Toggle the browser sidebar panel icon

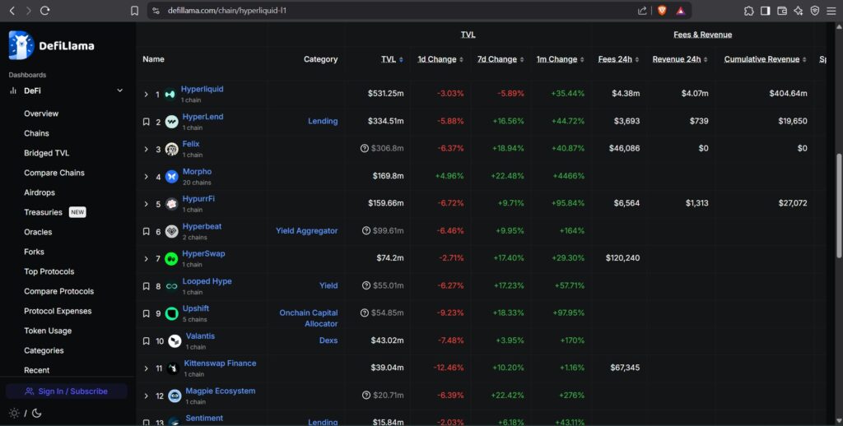coord(765,11)
